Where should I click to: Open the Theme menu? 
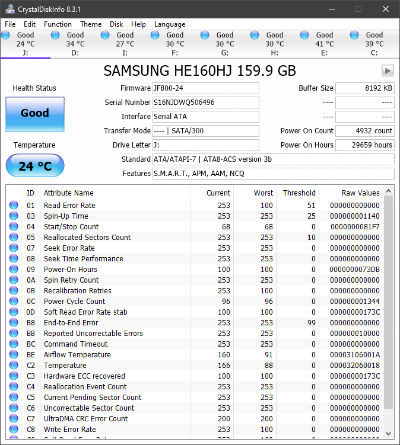pyautogui.click(x=91, y=24)
